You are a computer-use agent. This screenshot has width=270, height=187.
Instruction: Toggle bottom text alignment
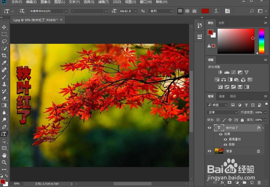(195, 11)
